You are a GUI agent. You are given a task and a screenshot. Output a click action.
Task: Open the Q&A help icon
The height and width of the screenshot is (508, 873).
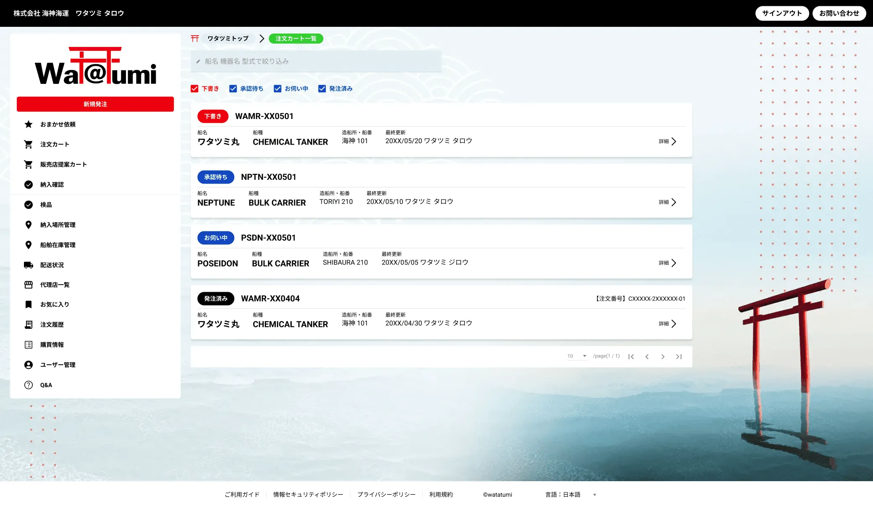(x=28, y=385)
